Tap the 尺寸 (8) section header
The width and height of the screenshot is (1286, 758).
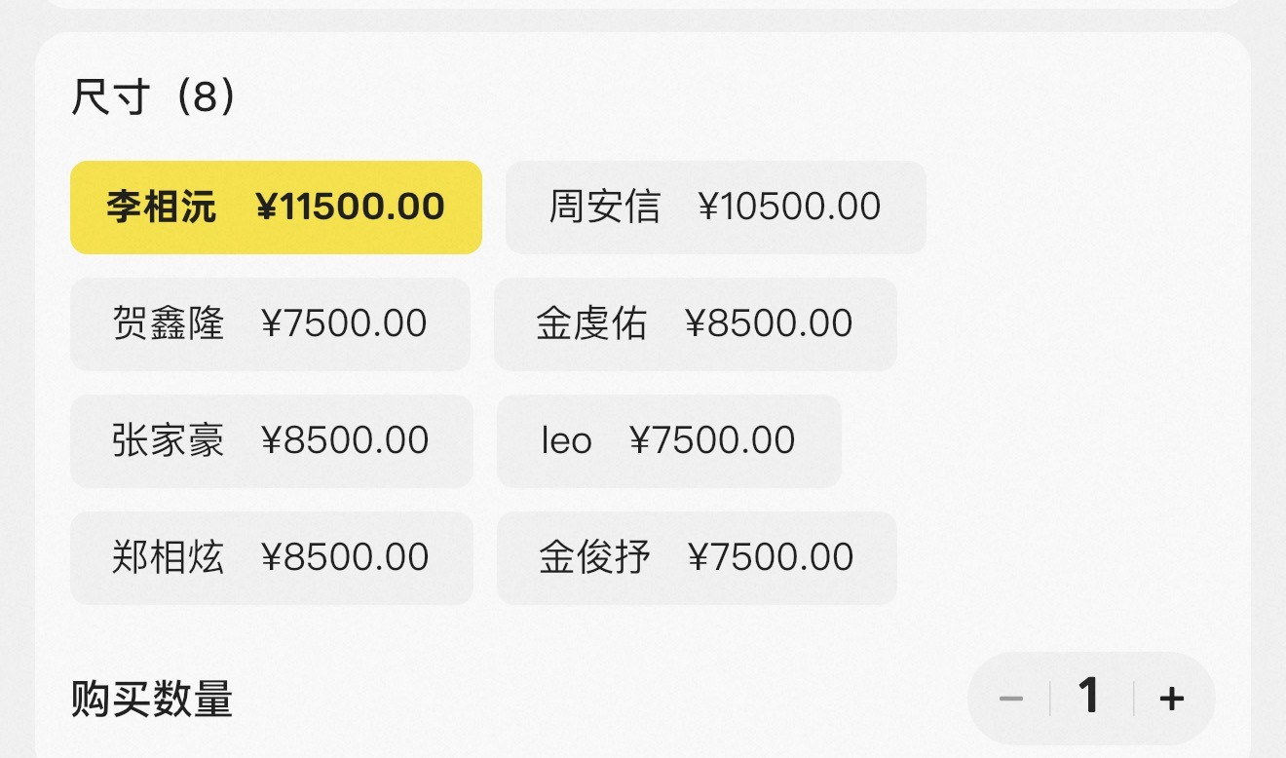154,97
